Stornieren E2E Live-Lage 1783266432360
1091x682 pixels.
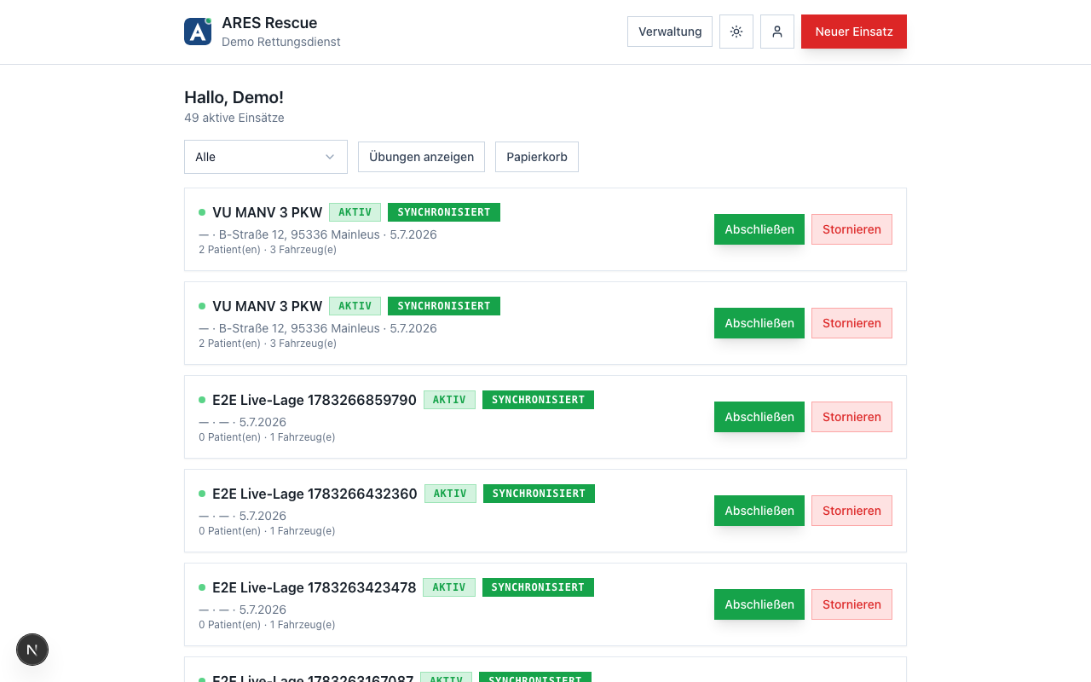coord(851,511)
